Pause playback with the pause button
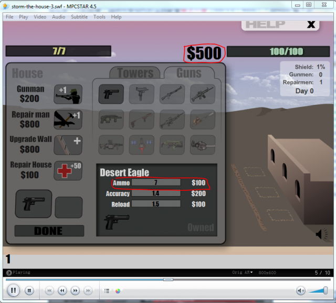Screen dimensions: 336x303 13,290
